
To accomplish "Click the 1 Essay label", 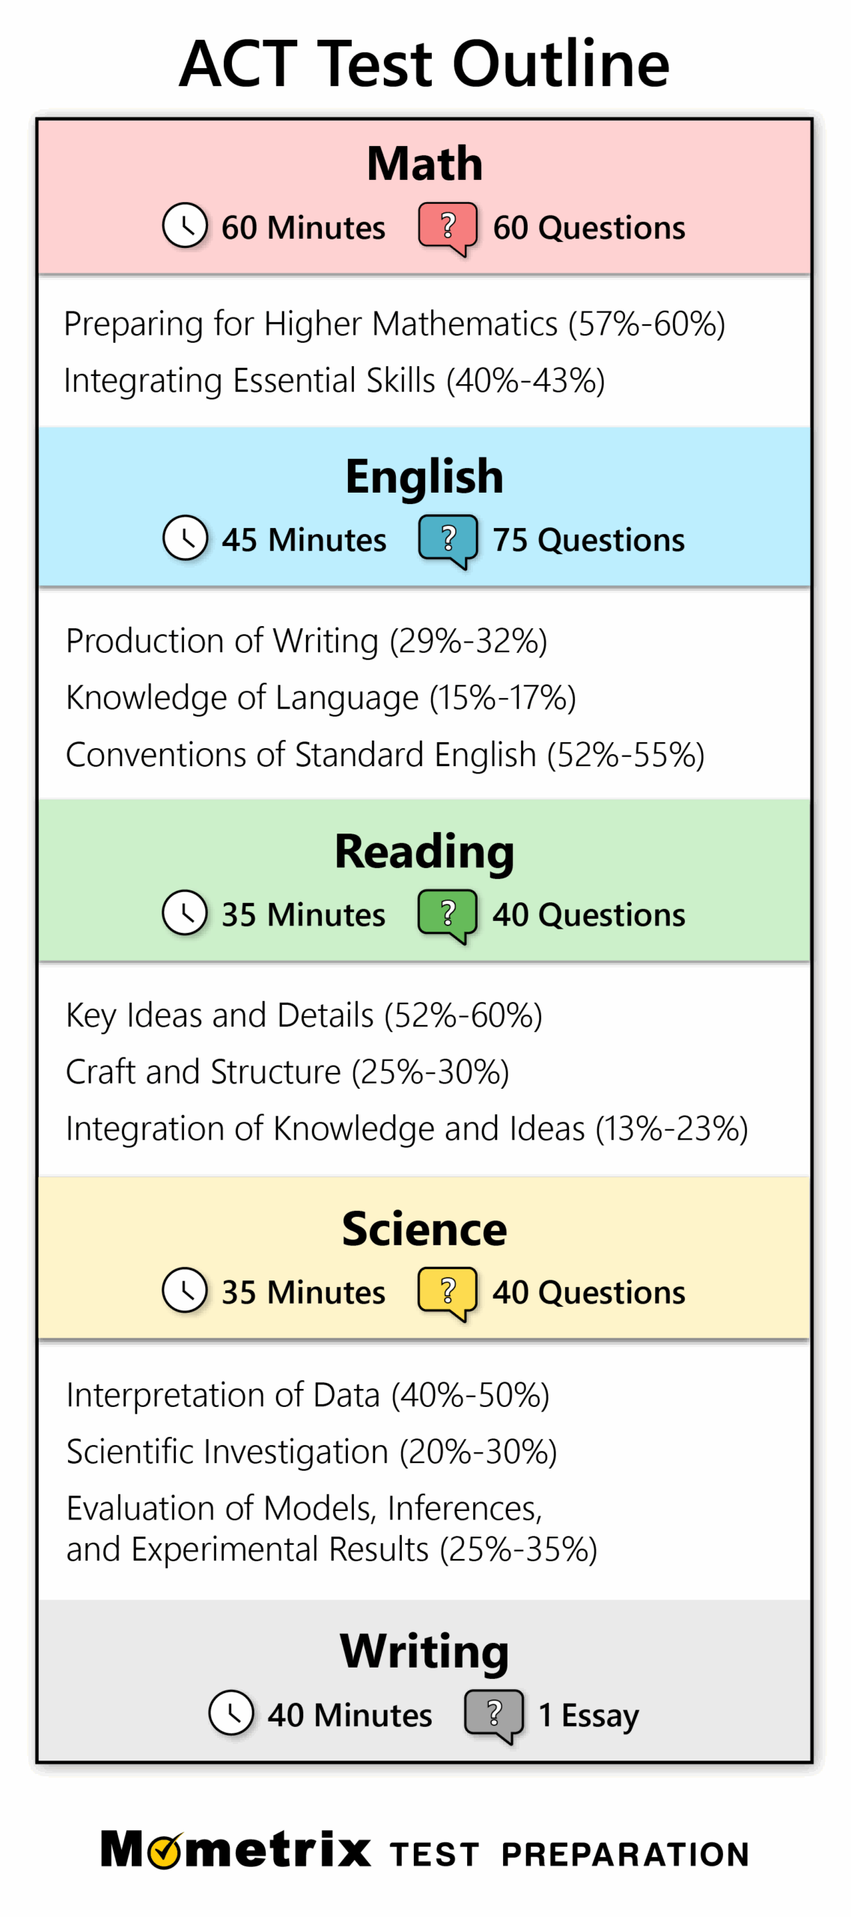I will [588, 1715].
